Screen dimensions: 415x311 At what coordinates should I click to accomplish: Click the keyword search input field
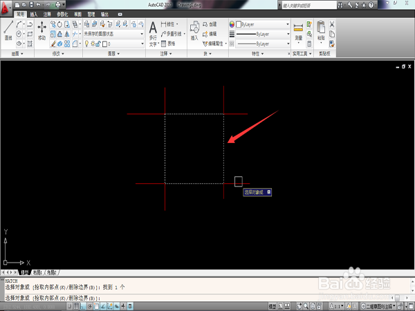(x=308, y=5)
